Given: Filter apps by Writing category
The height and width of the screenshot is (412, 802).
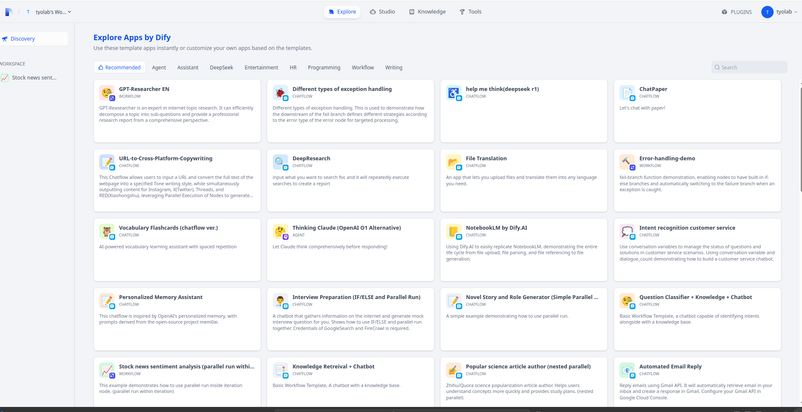Looking at the screenshot, I should coord(394,67).
